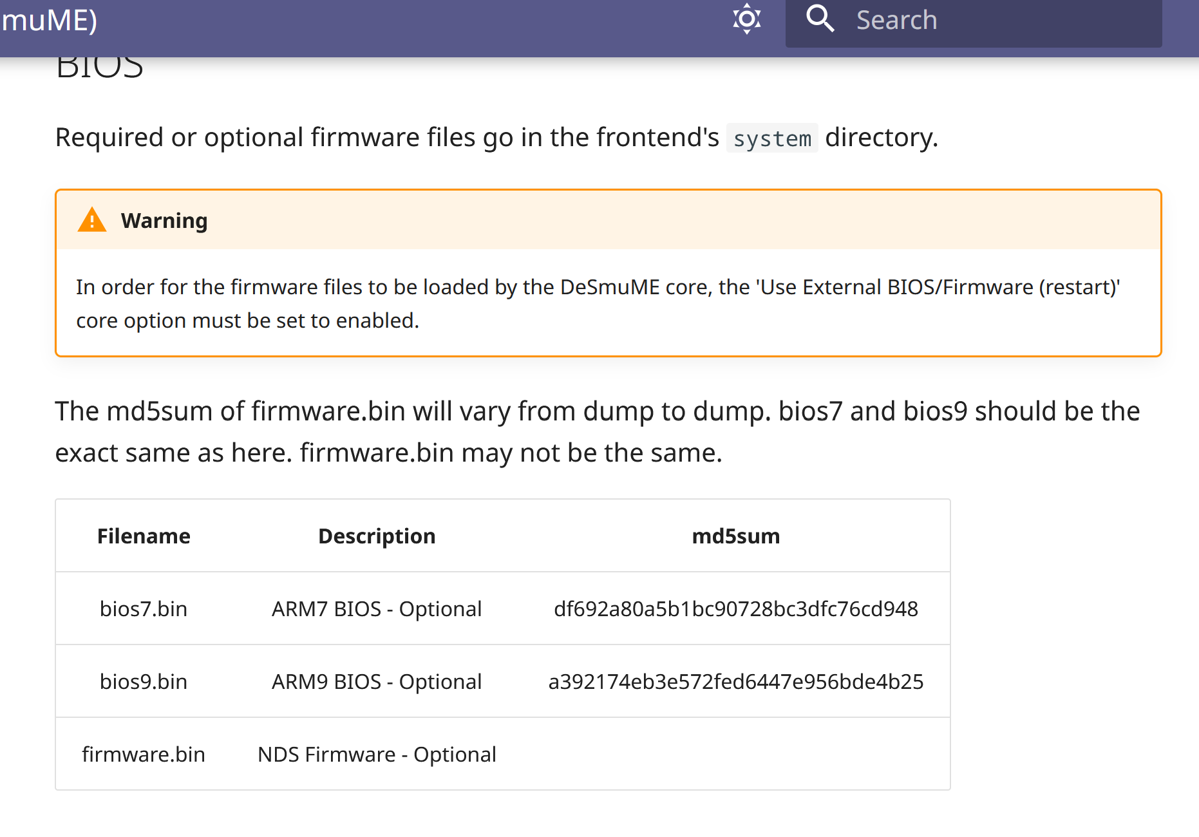
Task: Click the Warning admonition title
Action: tap(164, 221)
